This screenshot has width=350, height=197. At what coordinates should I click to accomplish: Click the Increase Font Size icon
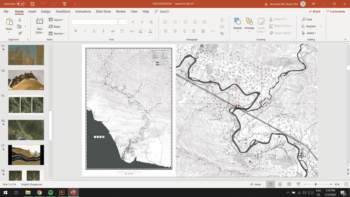click(x=133, y=22)
